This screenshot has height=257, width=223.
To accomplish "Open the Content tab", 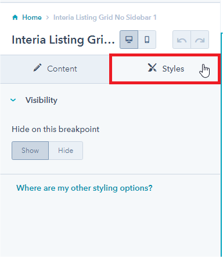I will click(x=55, y=69).
